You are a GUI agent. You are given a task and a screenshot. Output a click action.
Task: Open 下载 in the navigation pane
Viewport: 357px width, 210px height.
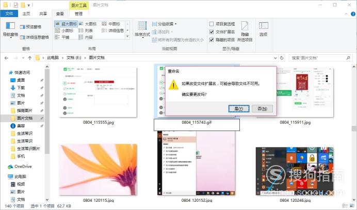[x=18, y=88]
